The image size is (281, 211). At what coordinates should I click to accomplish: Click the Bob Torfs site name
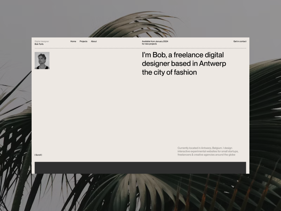coord(39,44)
